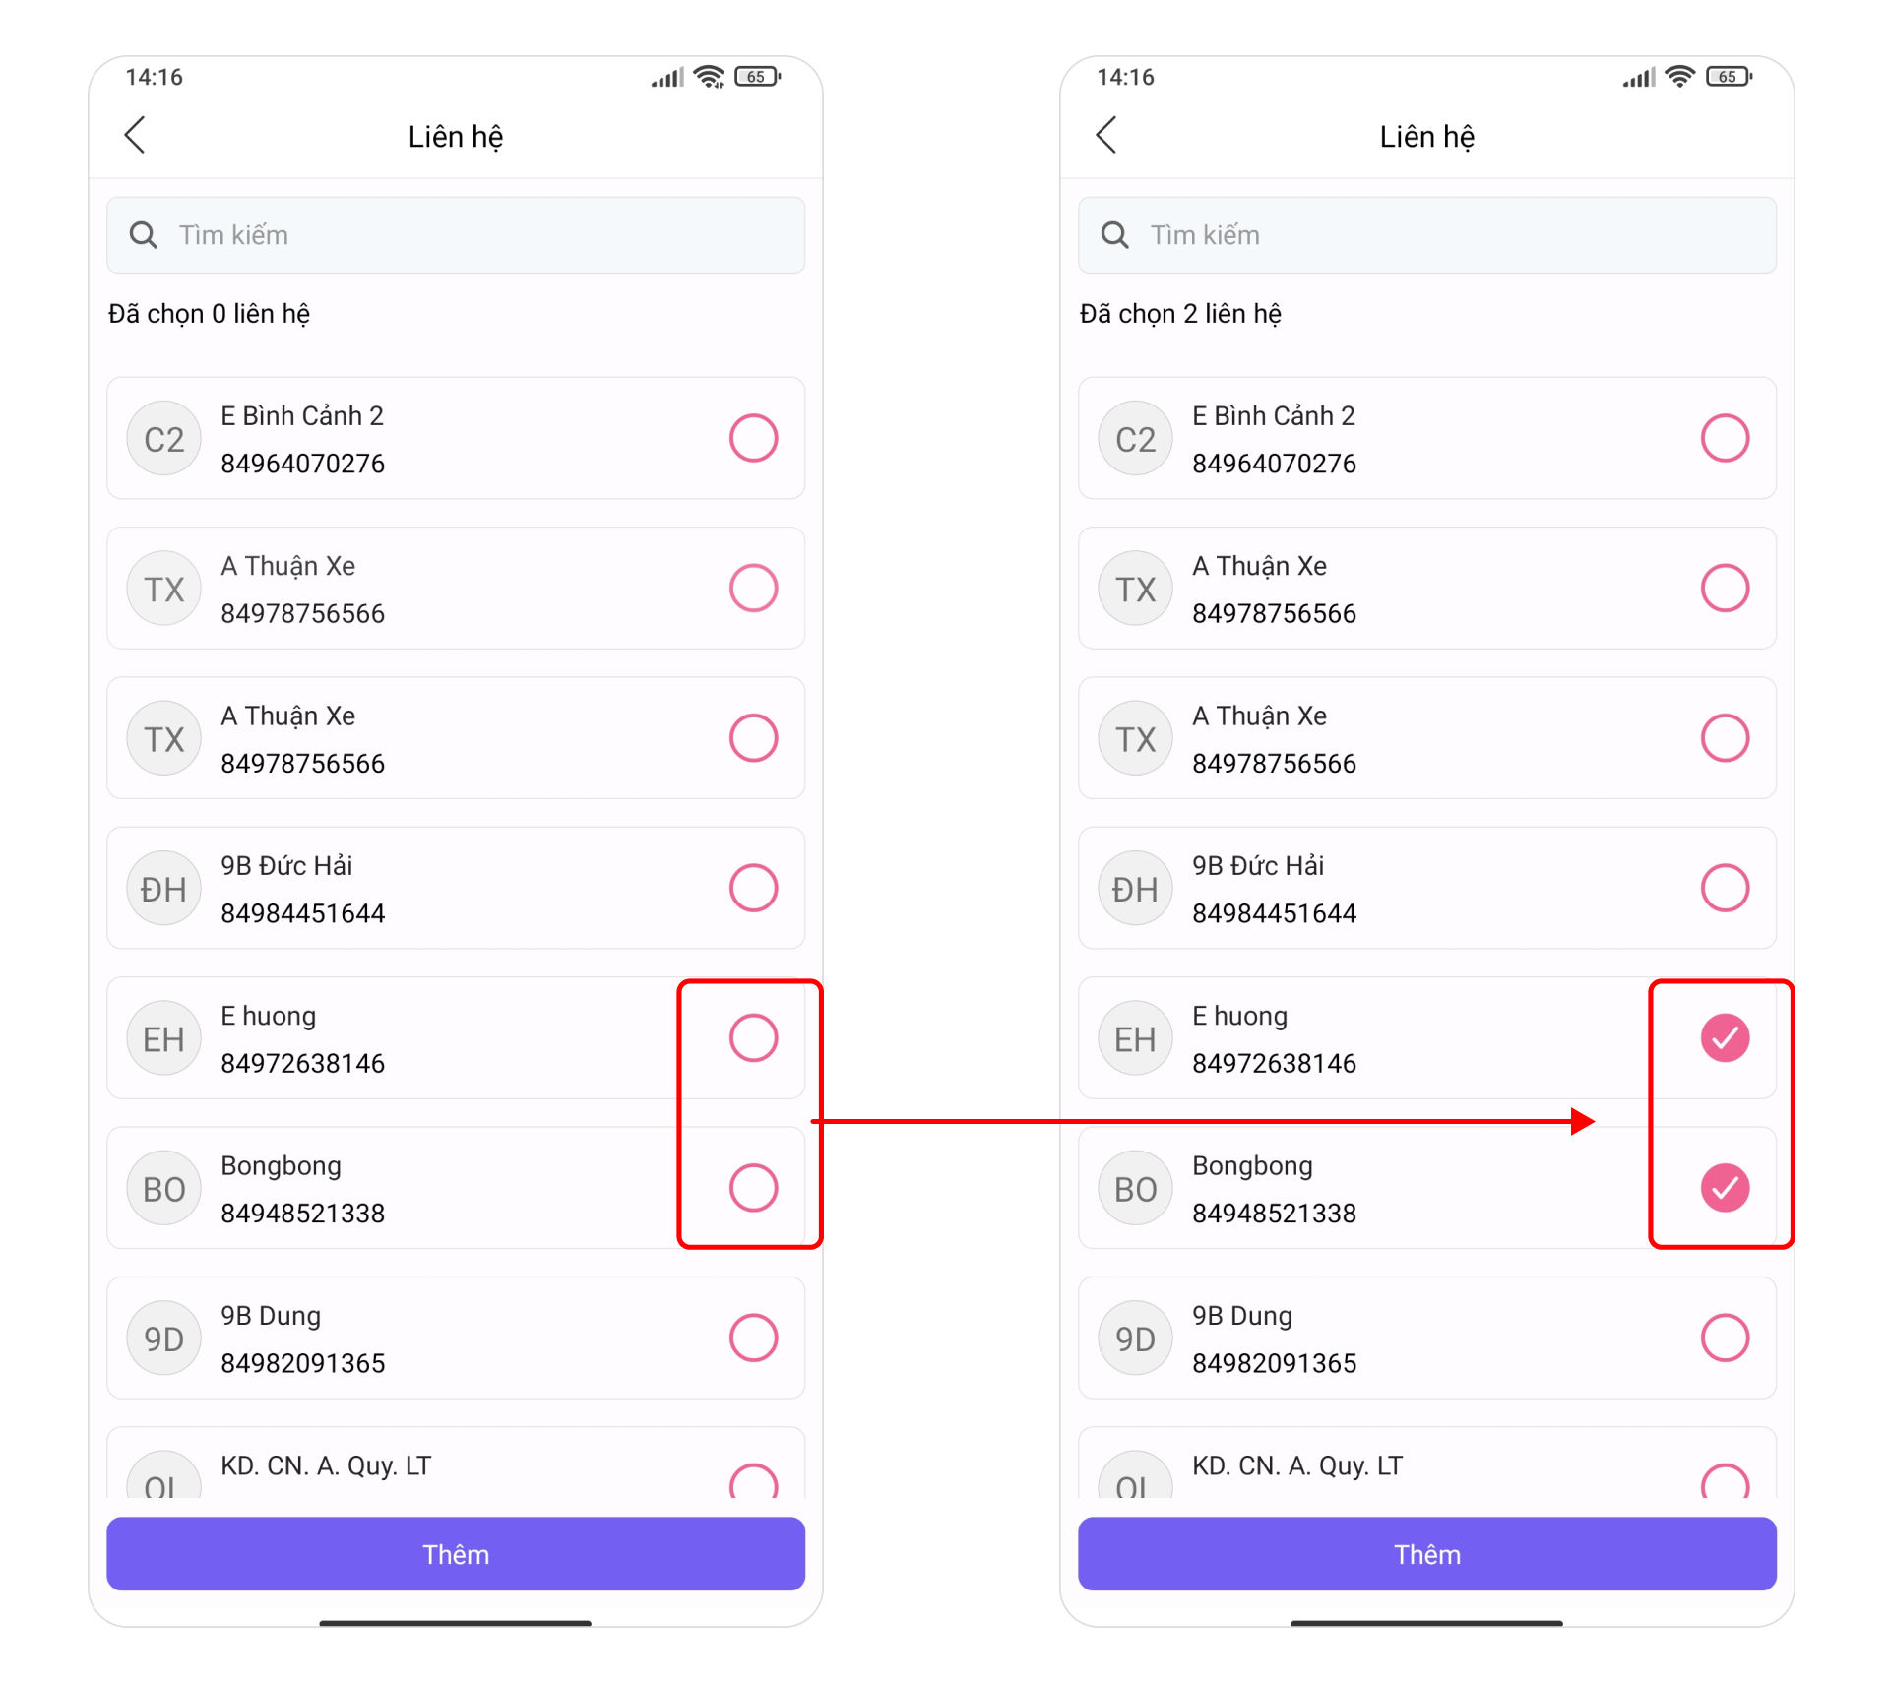Deselect checked E huong on right screen
This screenshot has height=1682, width=1890.
pyautogui.click(x=1726, y=1037)
